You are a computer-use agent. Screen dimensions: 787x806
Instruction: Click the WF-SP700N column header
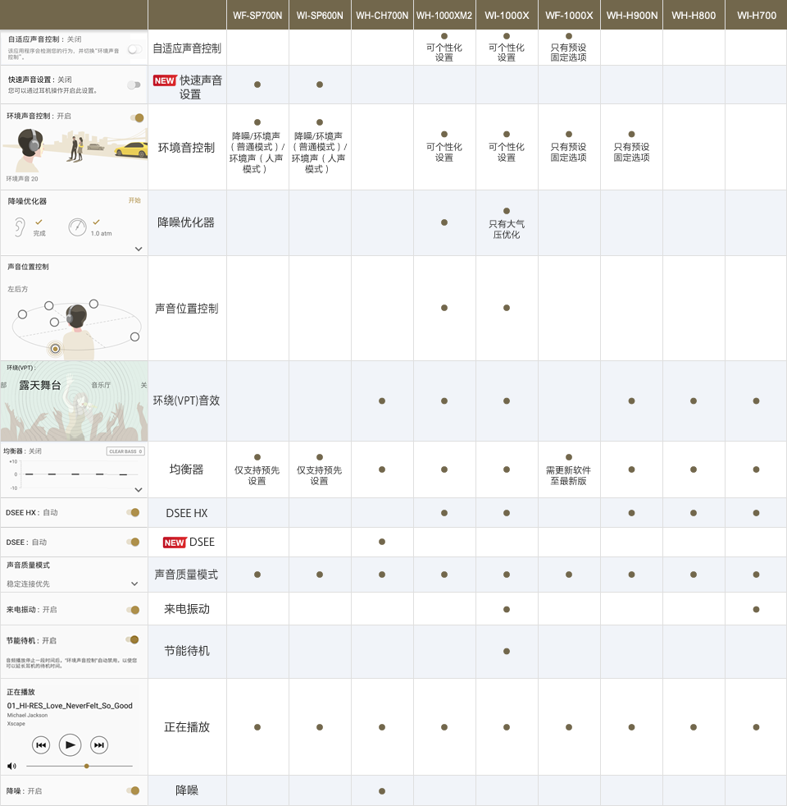click(x=257, y=16)
